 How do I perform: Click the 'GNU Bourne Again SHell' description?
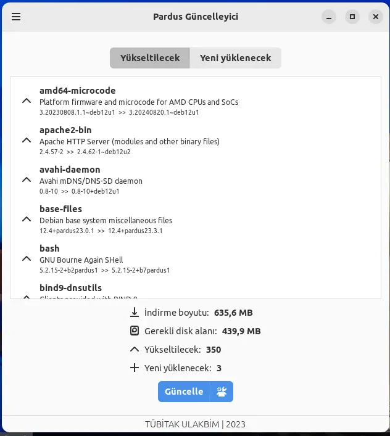(81, 260)
